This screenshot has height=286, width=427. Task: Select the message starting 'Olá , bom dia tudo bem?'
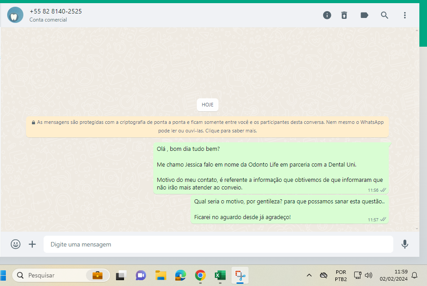271,168
